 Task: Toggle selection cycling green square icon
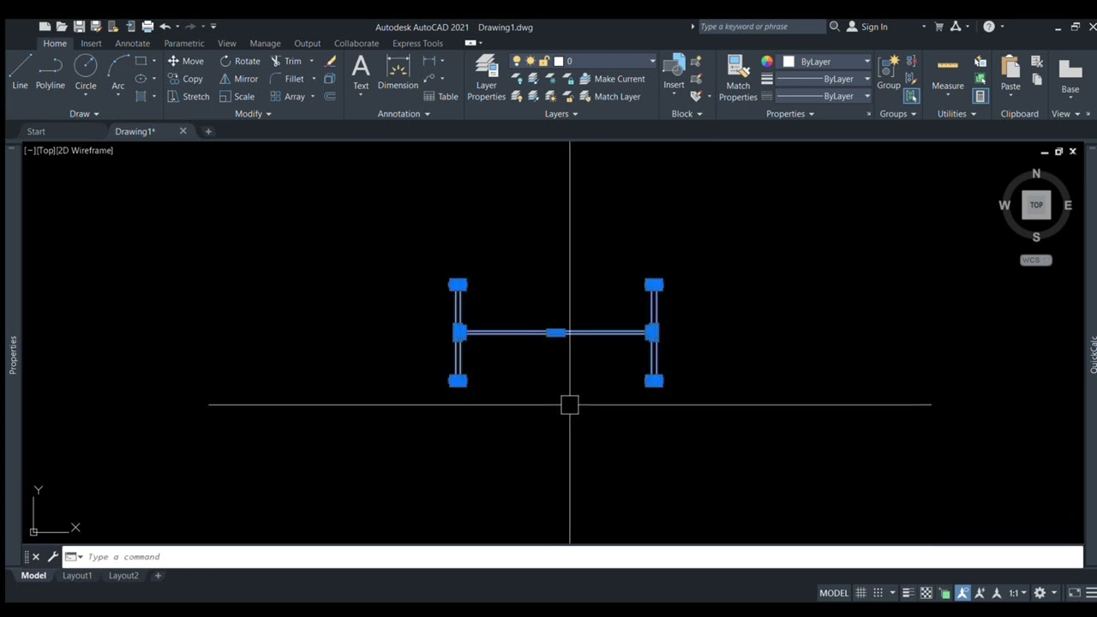944,593
